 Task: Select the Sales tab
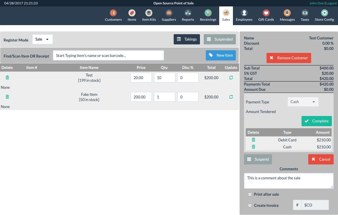[x=226, y=15]
